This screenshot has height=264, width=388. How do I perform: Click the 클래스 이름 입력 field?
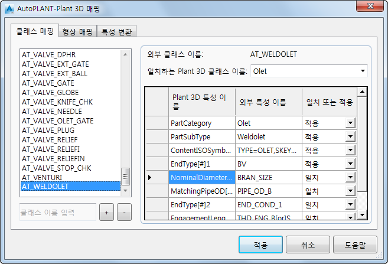(x=58, y=212)
